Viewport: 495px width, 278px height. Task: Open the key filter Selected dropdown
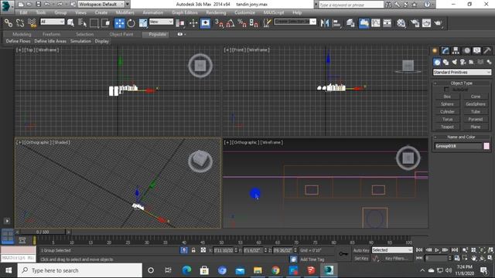[x=392, y=250]
